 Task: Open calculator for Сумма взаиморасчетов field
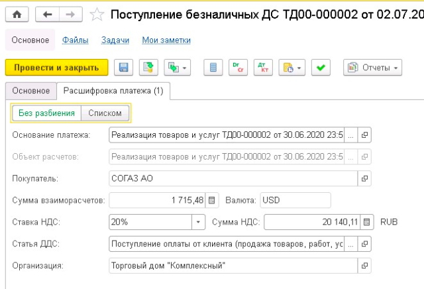click(211, 200)
